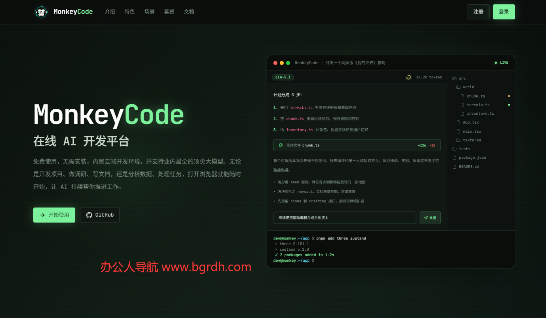
Task: Click the 注册 button
Action: pos(479,12)
